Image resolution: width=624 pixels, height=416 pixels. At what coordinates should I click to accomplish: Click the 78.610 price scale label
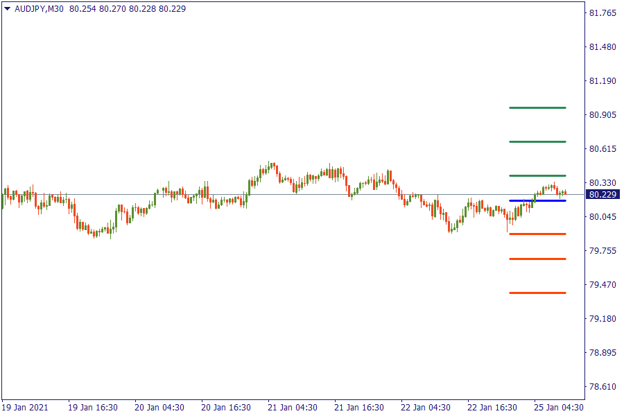pyautogui.click(x=603, y=387)
